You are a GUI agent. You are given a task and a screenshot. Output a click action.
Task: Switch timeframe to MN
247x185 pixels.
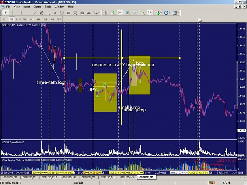pyautogui.click(x=59, y=19)
